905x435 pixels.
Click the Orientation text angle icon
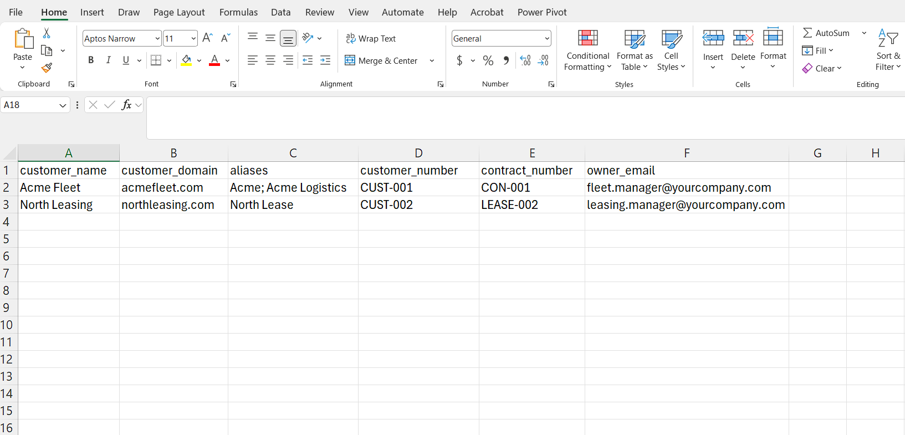coord(308,38)
